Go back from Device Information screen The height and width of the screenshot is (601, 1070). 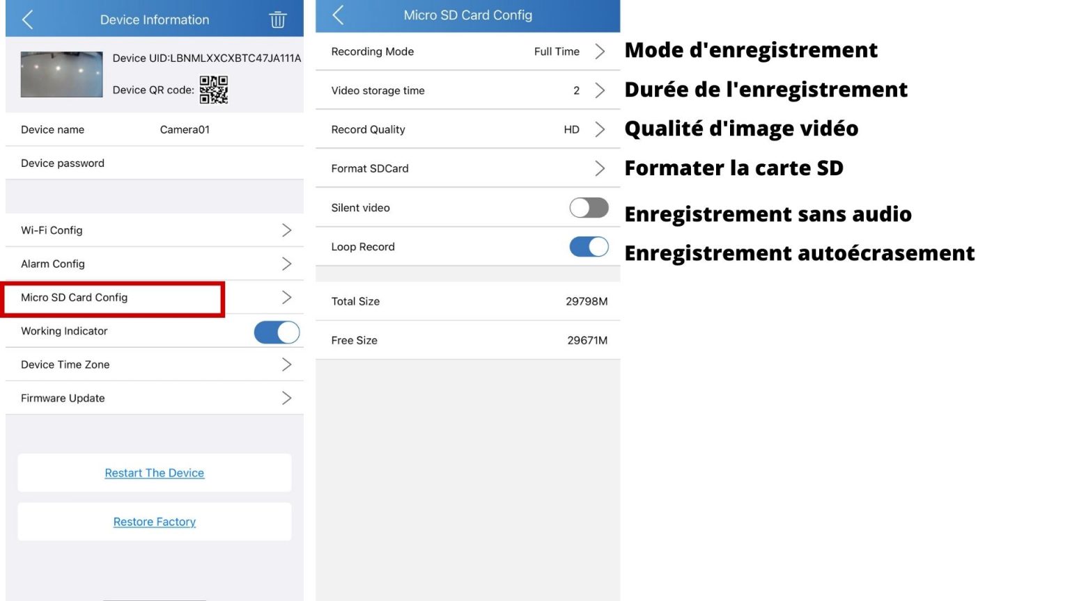pos(28,20)
